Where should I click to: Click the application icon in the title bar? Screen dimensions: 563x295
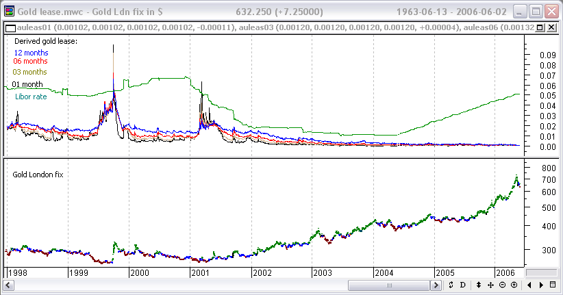[x=8, y=11]
